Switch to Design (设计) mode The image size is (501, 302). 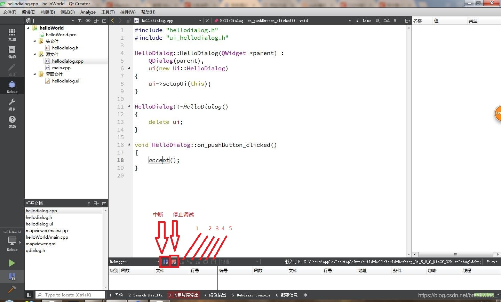coord(12,70)
